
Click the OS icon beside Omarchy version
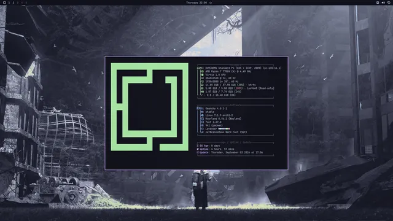(198, 108)
